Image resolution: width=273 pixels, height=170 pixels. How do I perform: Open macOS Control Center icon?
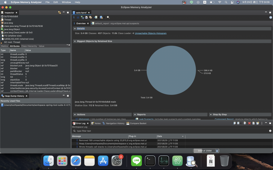pos(232,2)
